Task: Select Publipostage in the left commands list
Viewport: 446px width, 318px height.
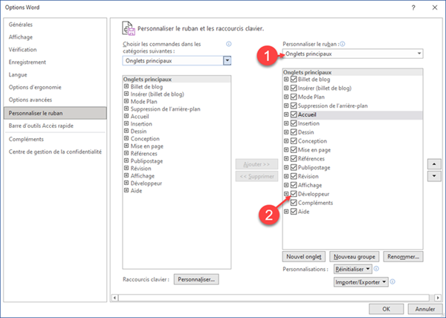Action: (146, 160)
